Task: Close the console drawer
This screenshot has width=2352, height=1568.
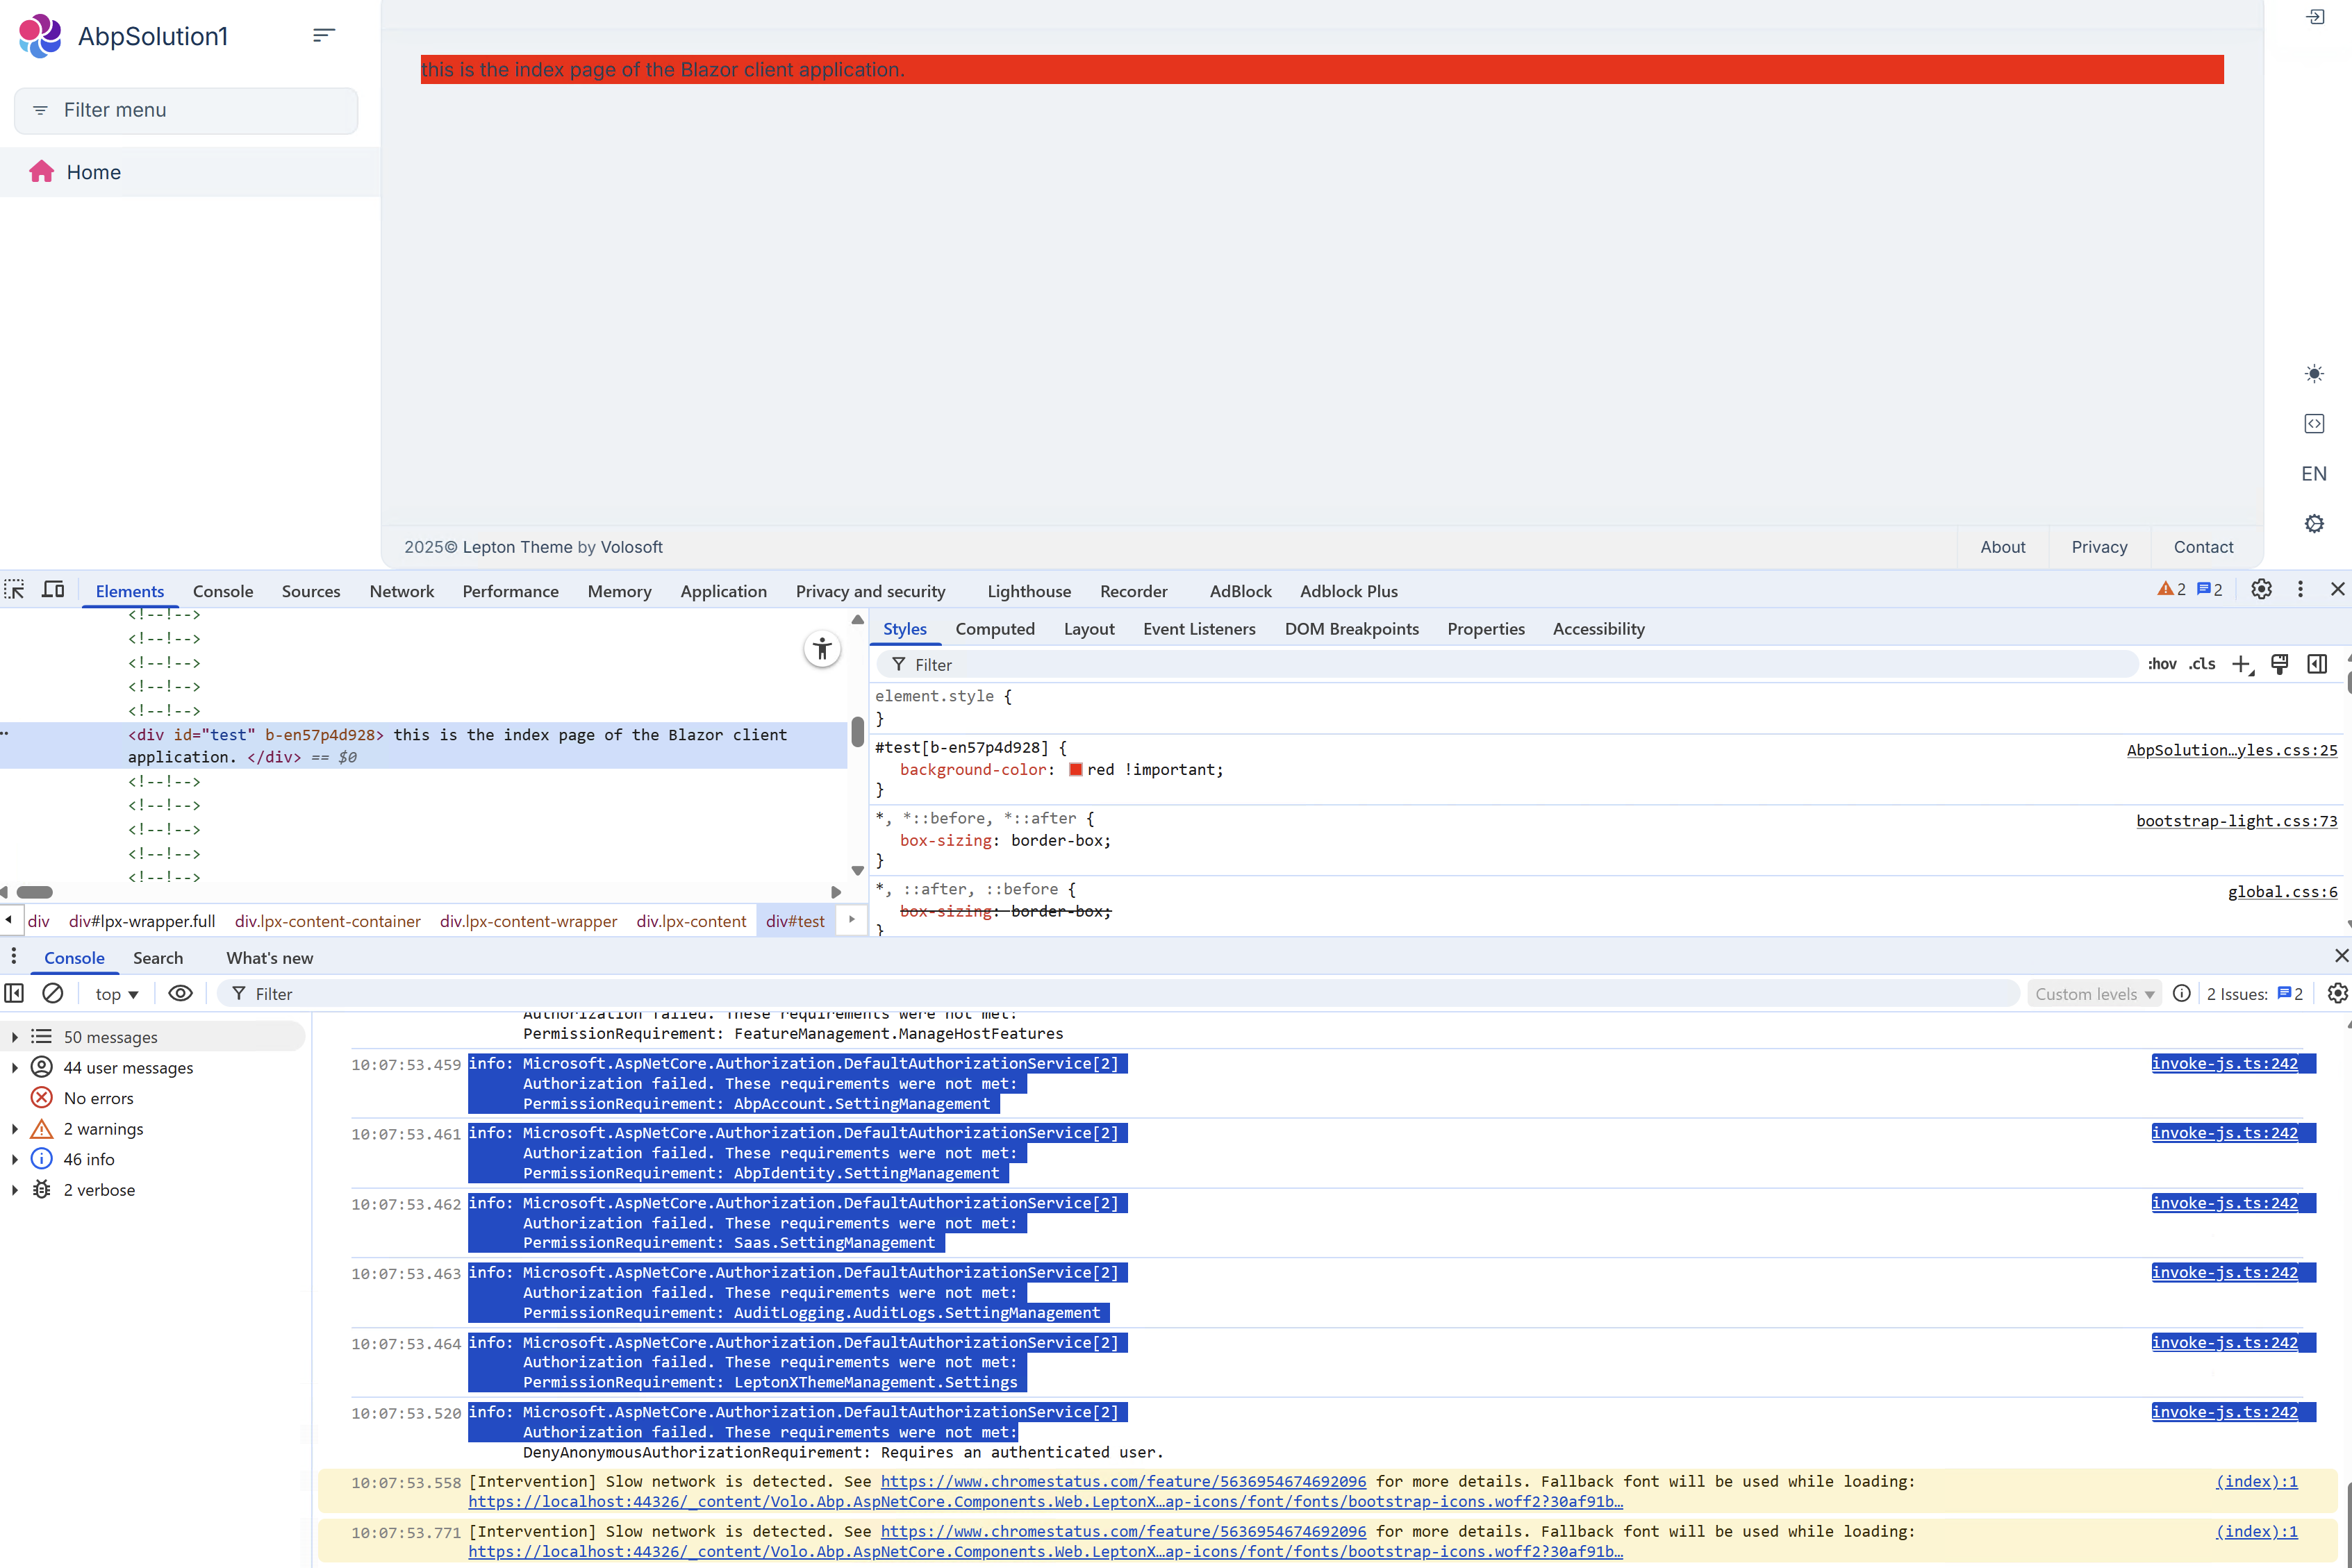Action: 2341,957
